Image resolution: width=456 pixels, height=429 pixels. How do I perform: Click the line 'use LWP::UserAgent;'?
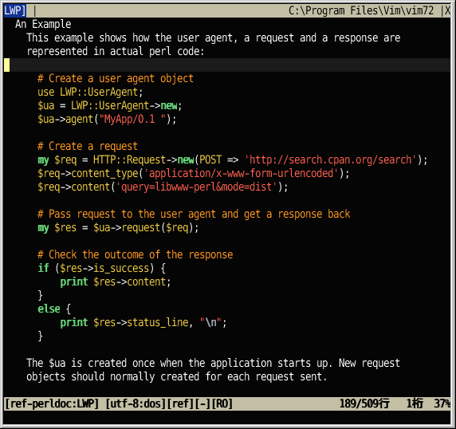pyautogui.click(x=90, y=92)
